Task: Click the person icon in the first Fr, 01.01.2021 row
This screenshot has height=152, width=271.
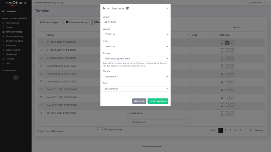Action: 222,43
